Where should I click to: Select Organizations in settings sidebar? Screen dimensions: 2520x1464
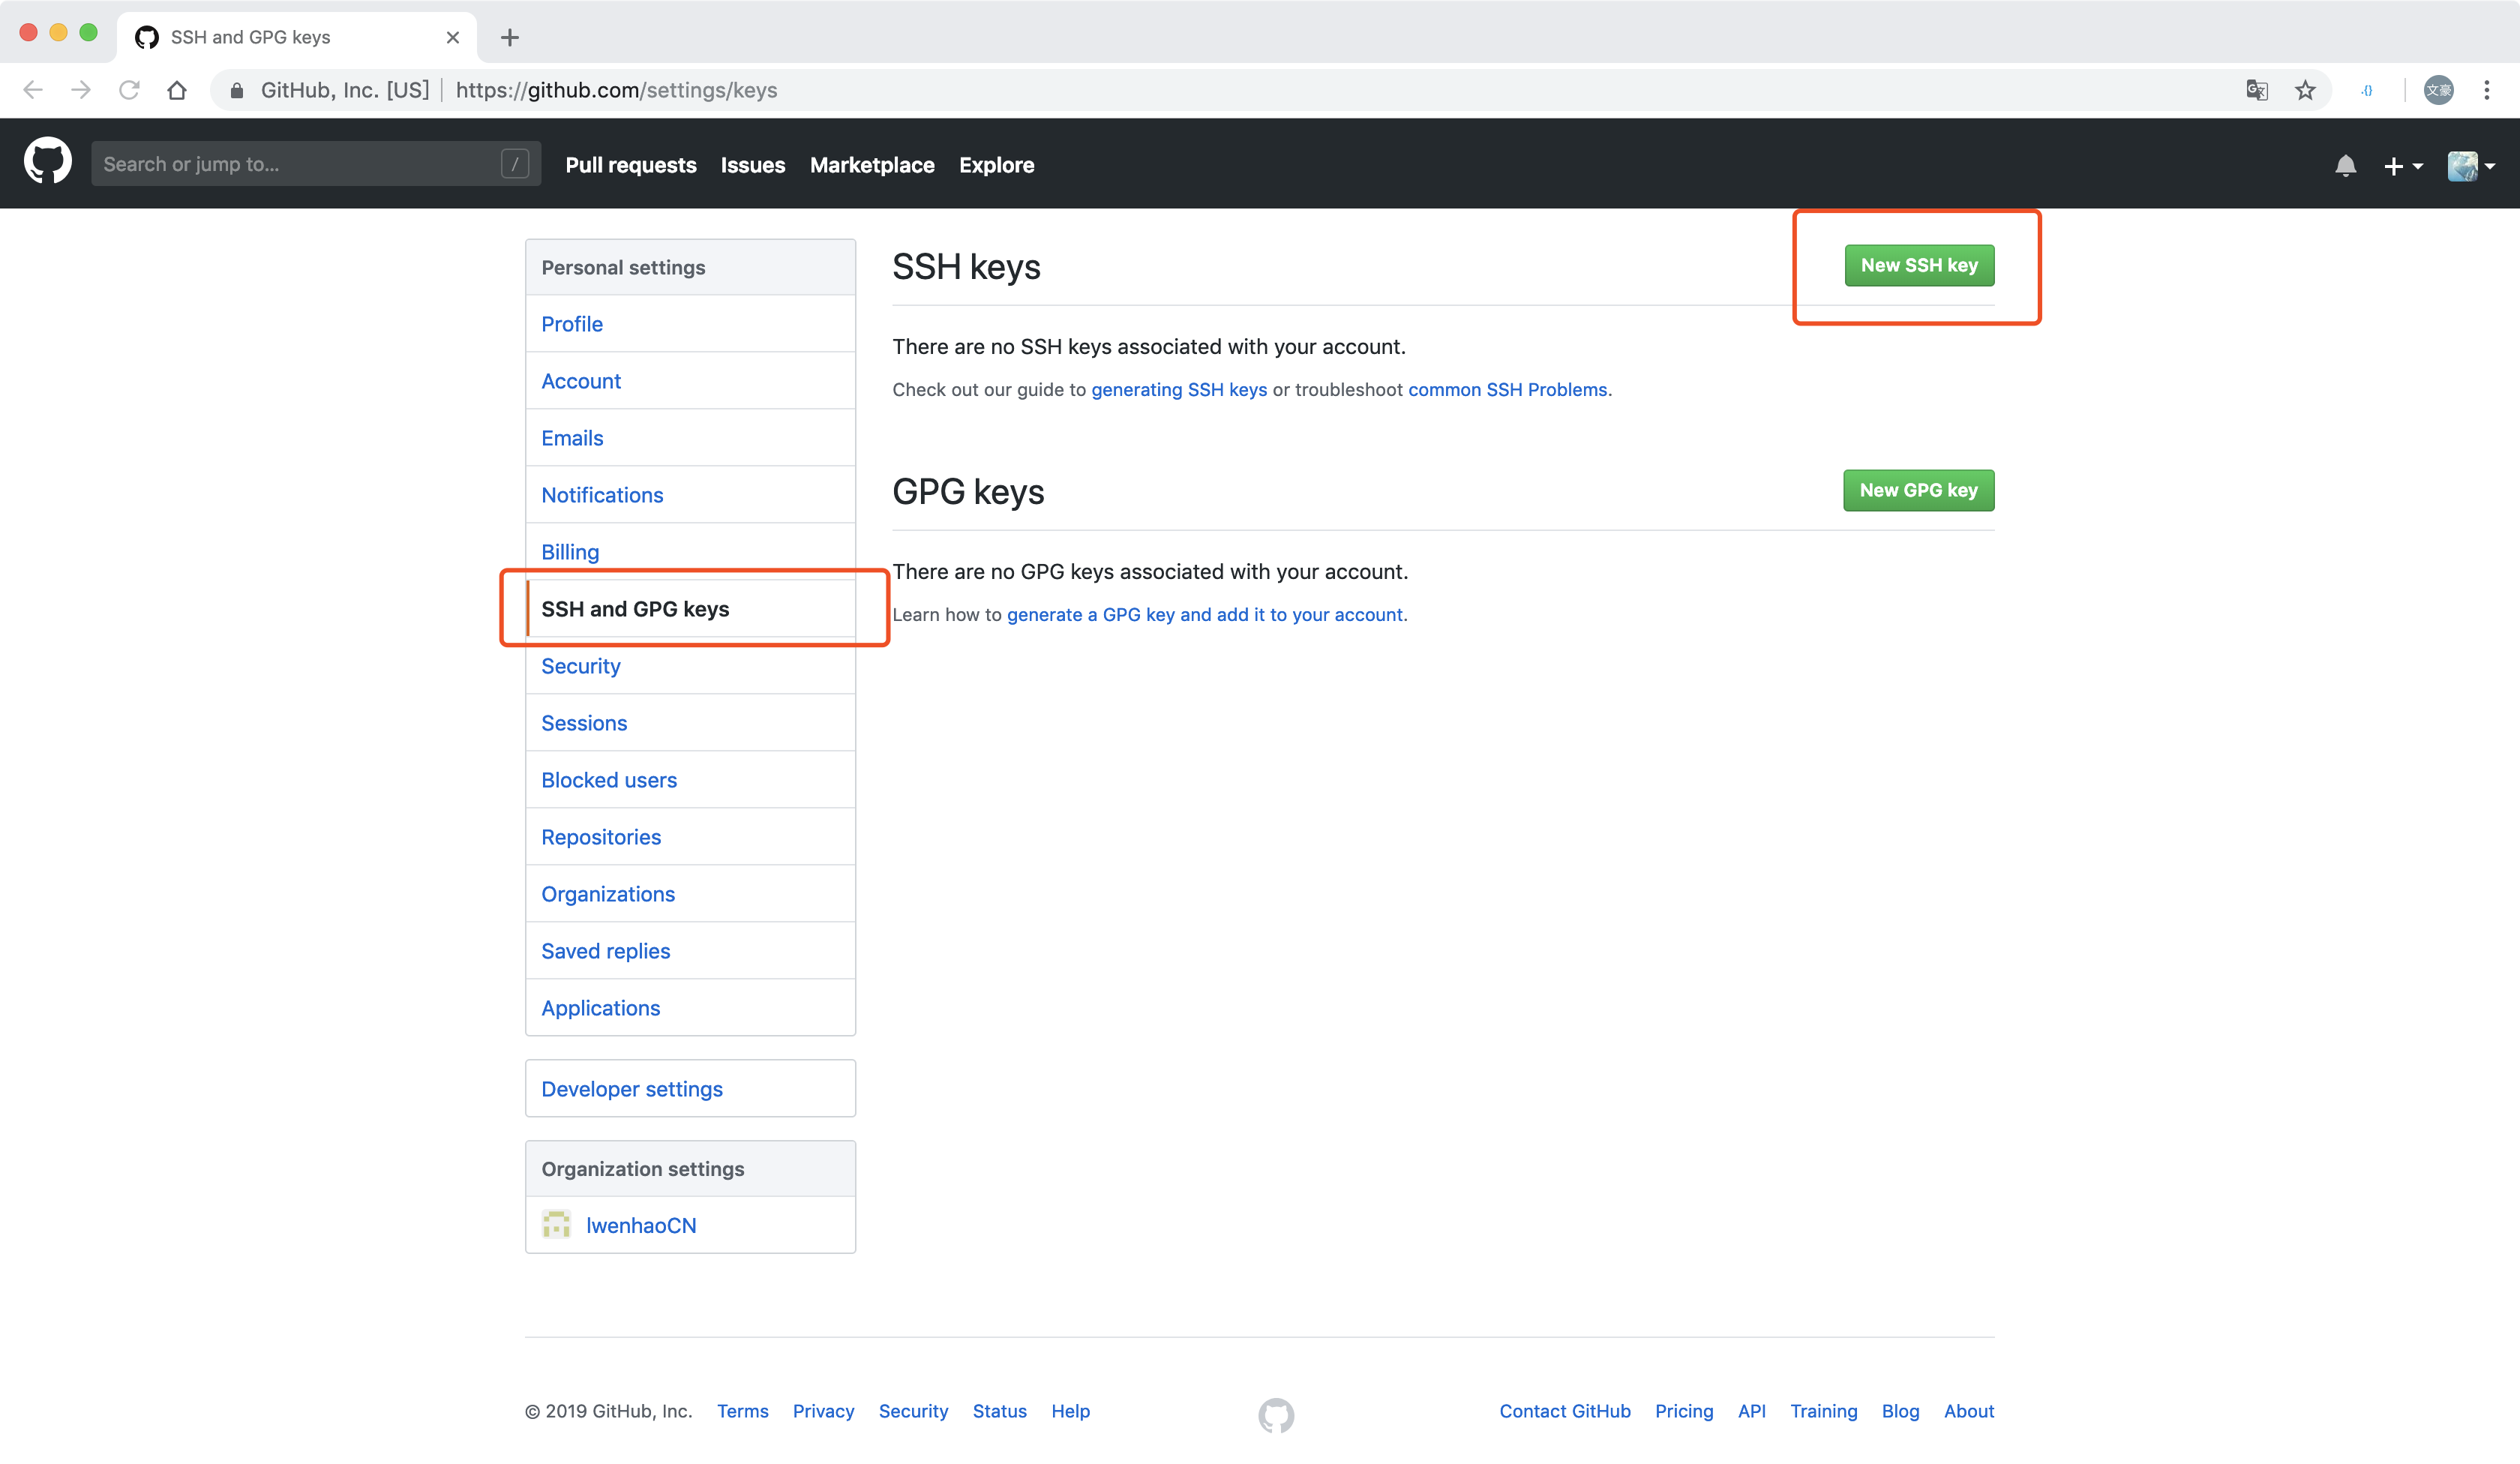(690, 893)
